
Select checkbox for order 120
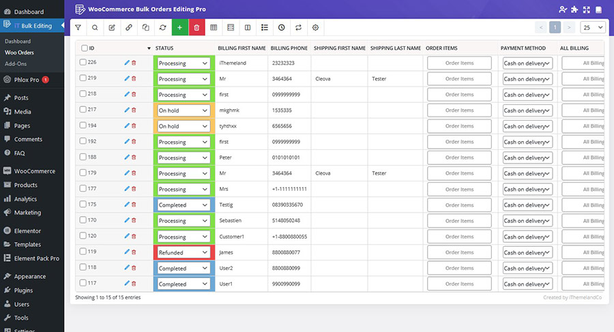pyautogui.click(x=83, y=235)
